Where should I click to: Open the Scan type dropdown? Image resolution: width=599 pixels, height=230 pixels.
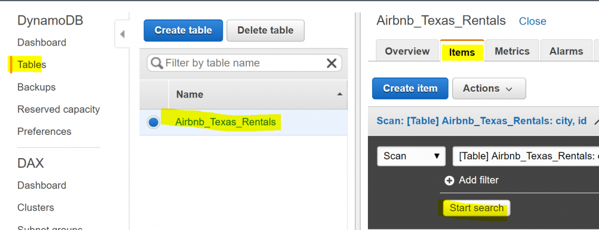tap(411, 156)
